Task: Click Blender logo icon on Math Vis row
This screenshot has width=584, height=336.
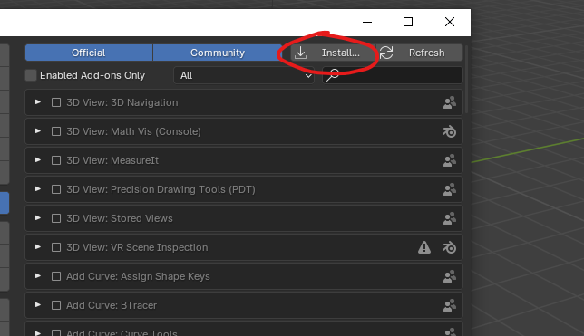Action: 449,131
